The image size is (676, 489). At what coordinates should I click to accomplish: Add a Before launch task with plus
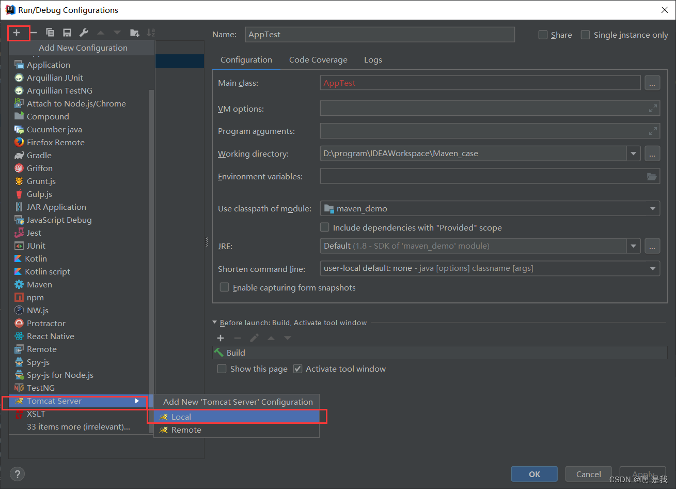point(221,338)
